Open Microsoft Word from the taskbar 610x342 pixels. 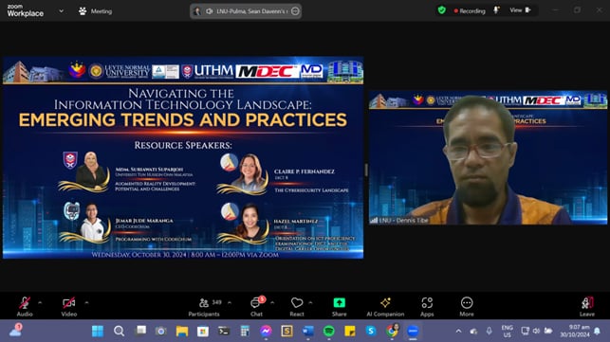[308, 332]
